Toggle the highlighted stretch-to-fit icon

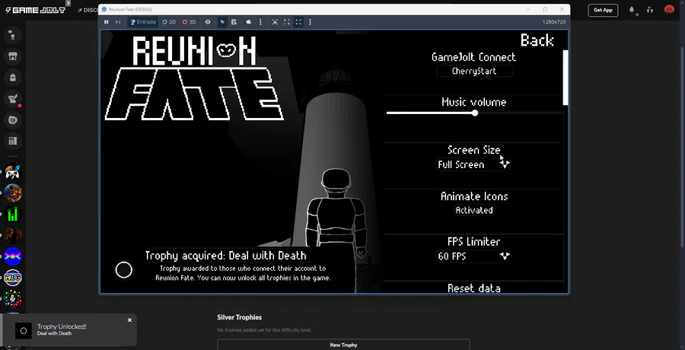(298, 22)
